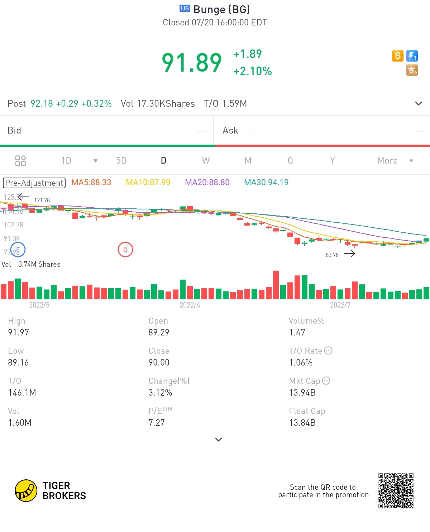
Task: Switch to the 5D chart tab
Action: click(121, 160)
